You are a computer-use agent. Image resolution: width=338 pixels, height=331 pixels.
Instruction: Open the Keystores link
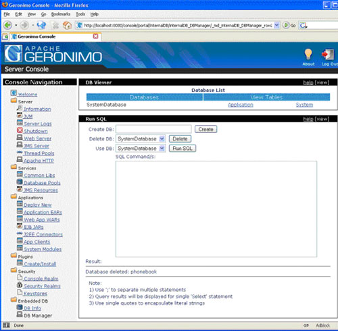[35, 293]
